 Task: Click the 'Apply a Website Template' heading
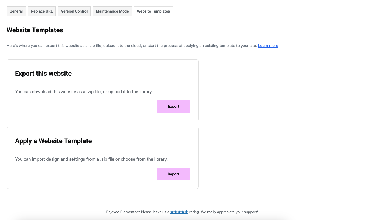[53, 141]
